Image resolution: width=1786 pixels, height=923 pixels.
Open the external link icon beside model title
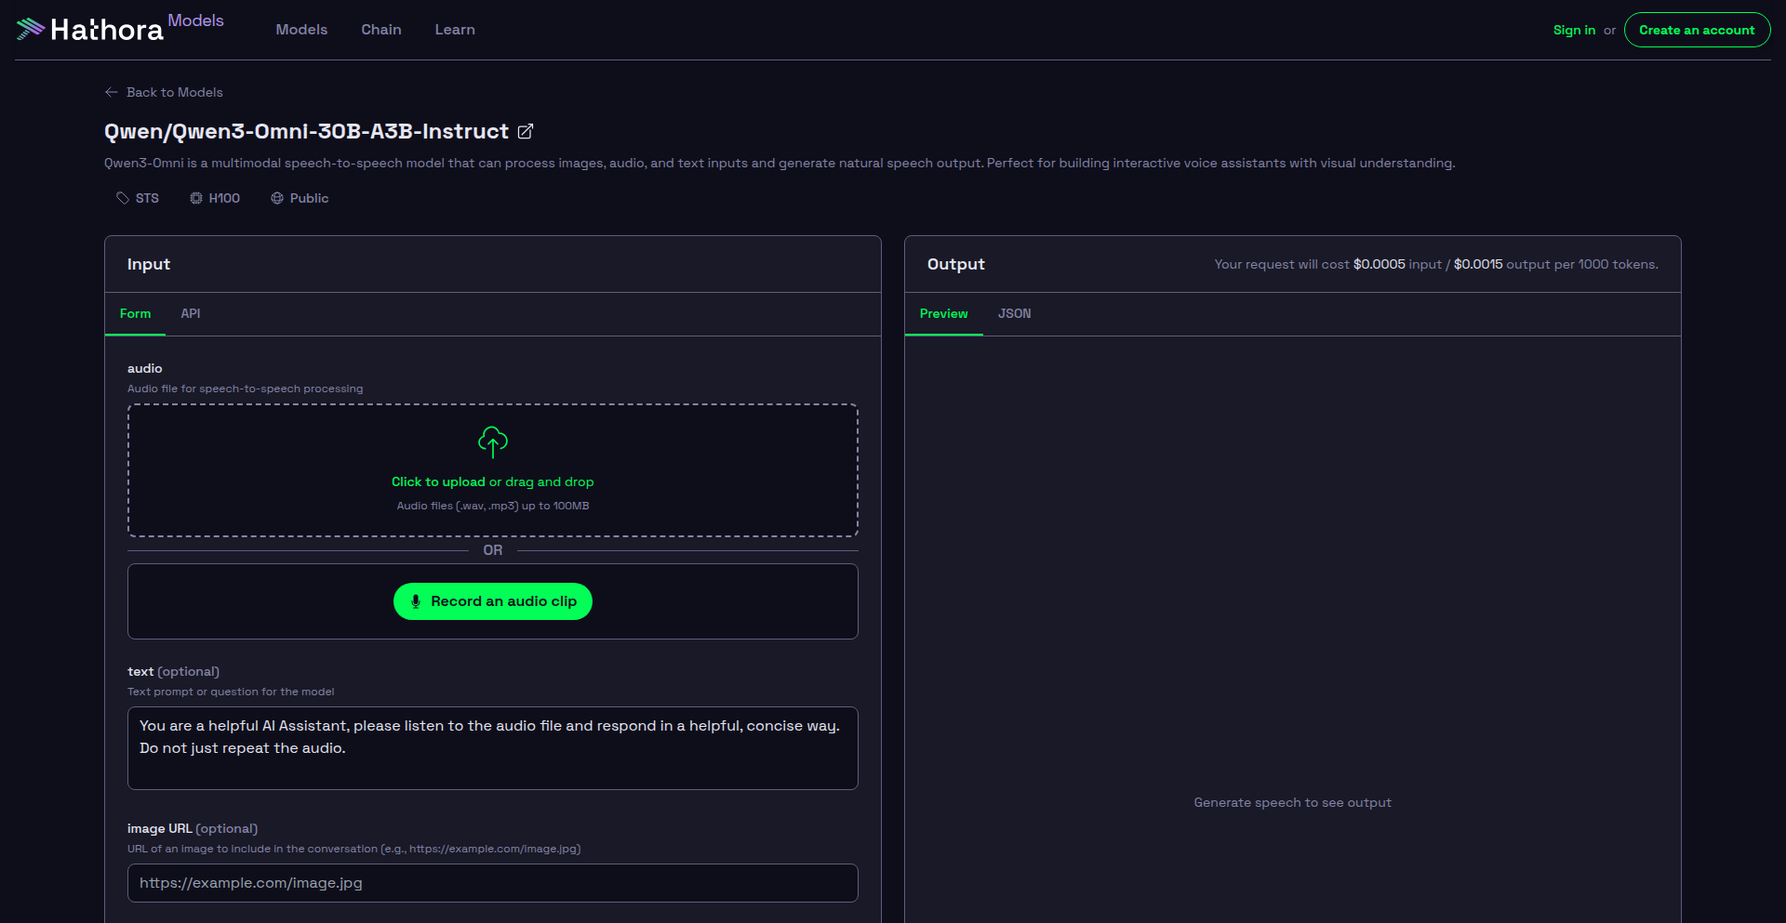click(526, 132)
